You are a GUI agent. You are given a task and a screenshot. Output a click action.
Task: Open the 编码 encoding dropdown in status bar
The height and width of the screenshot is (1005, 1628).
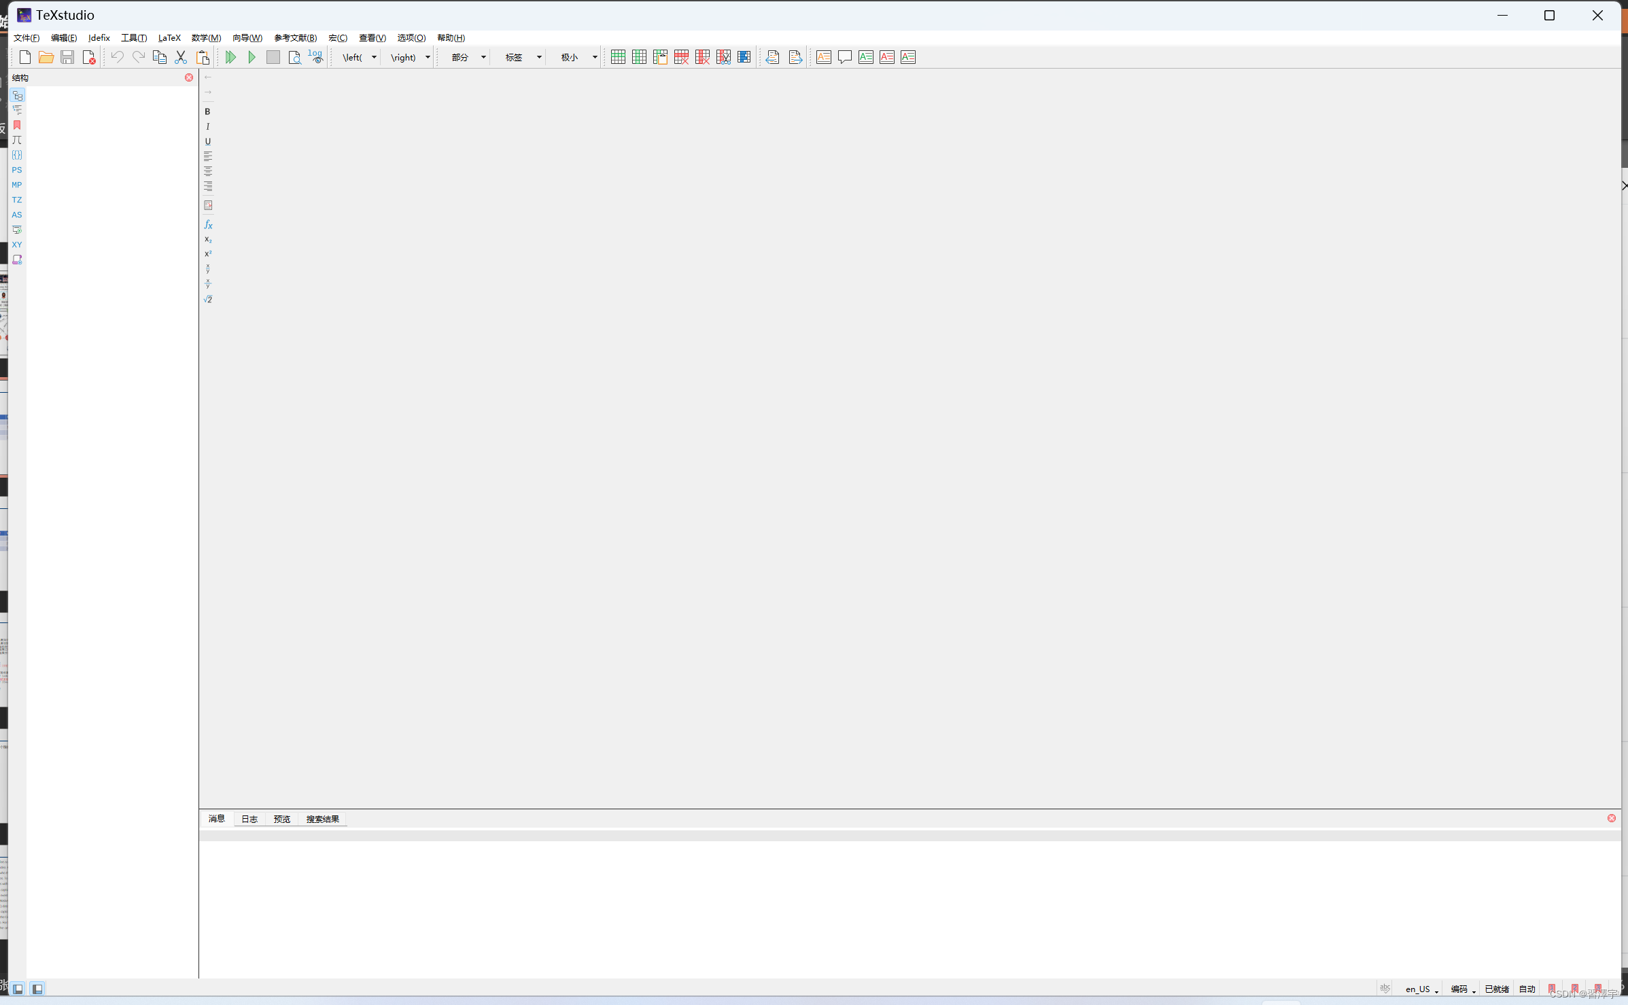click(x=1463, y=989)
